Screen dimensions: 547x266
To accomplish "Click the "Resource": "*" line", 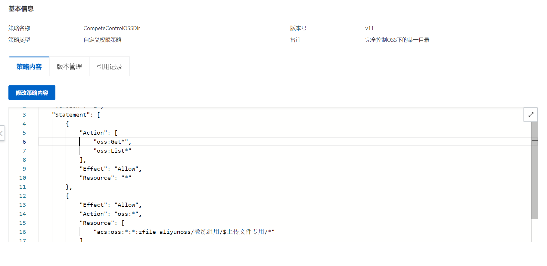I will pos(105,178).
